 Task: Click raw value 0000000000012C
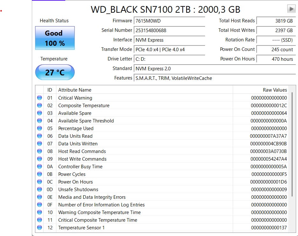point(269,106)
